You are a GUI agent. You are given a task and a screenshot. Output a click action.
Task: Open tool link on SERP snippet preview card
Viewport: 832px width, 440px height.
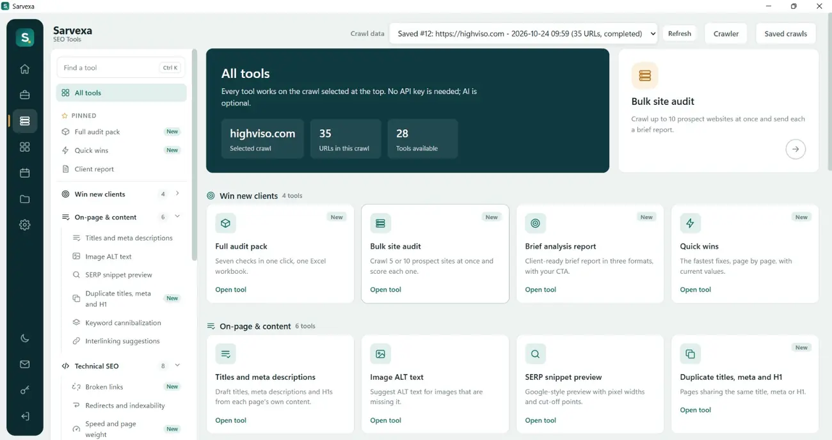tap(540, 420)
